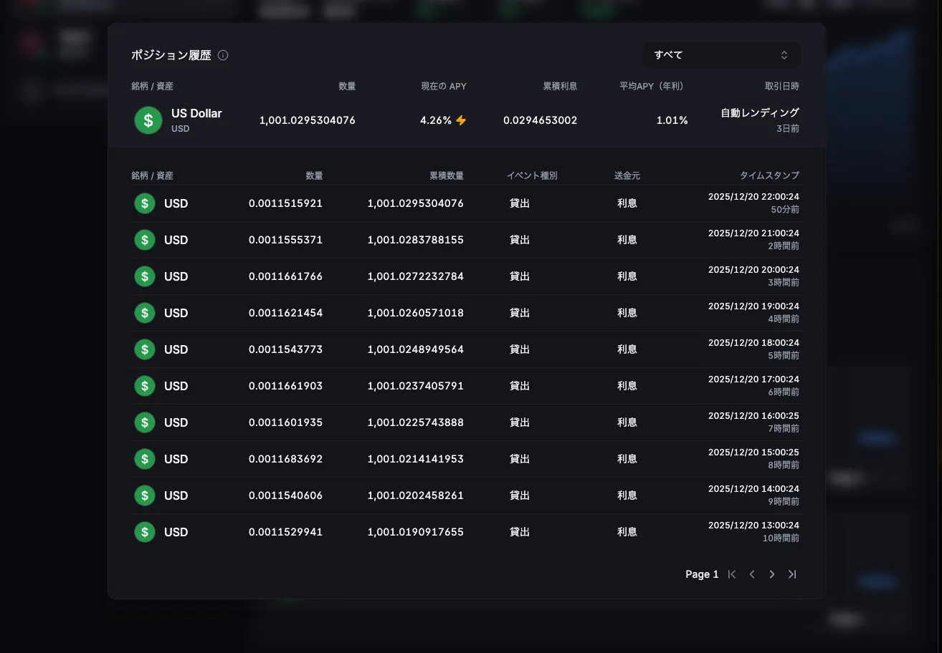
Task: Click USD icon in the 13:00:24 row
Action: [x=145, y=532]
